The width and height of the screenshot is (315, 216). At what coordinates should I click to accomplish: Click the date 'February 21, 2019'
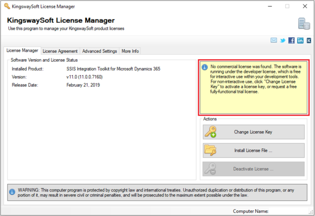83,85
